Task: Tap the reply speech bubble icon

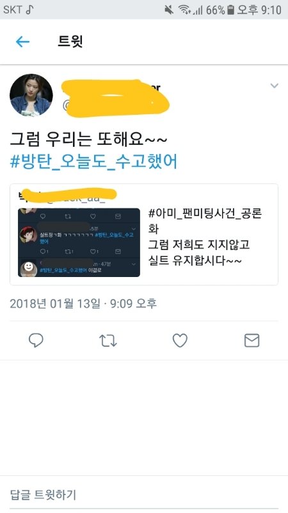Action: [36, 341]
